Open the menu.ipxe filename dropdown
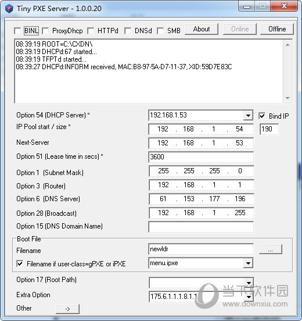 pyautogui.click(x=248, y=263)
